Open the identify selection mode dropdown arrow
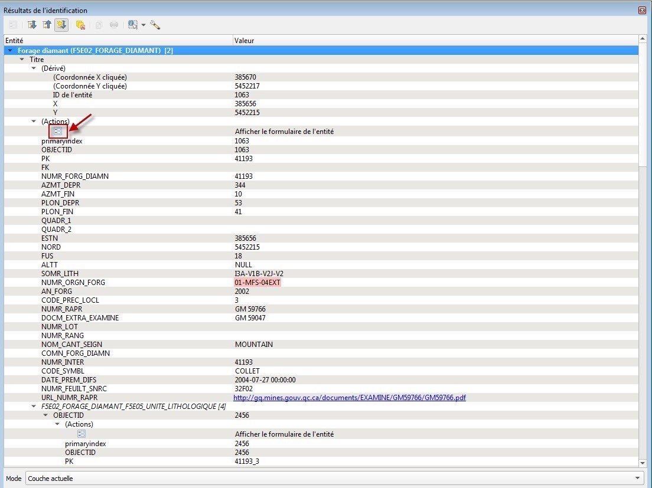Screen dimensions: 652x488 [x=144, y=25]
